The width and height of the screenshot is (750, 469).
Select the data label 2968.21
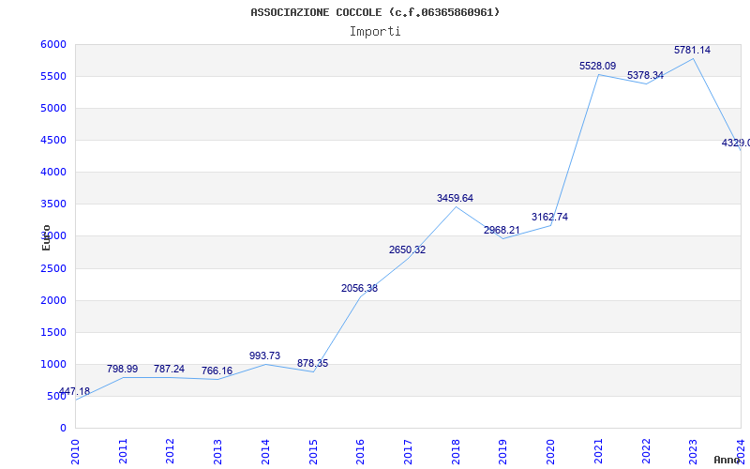coord(502,230)
